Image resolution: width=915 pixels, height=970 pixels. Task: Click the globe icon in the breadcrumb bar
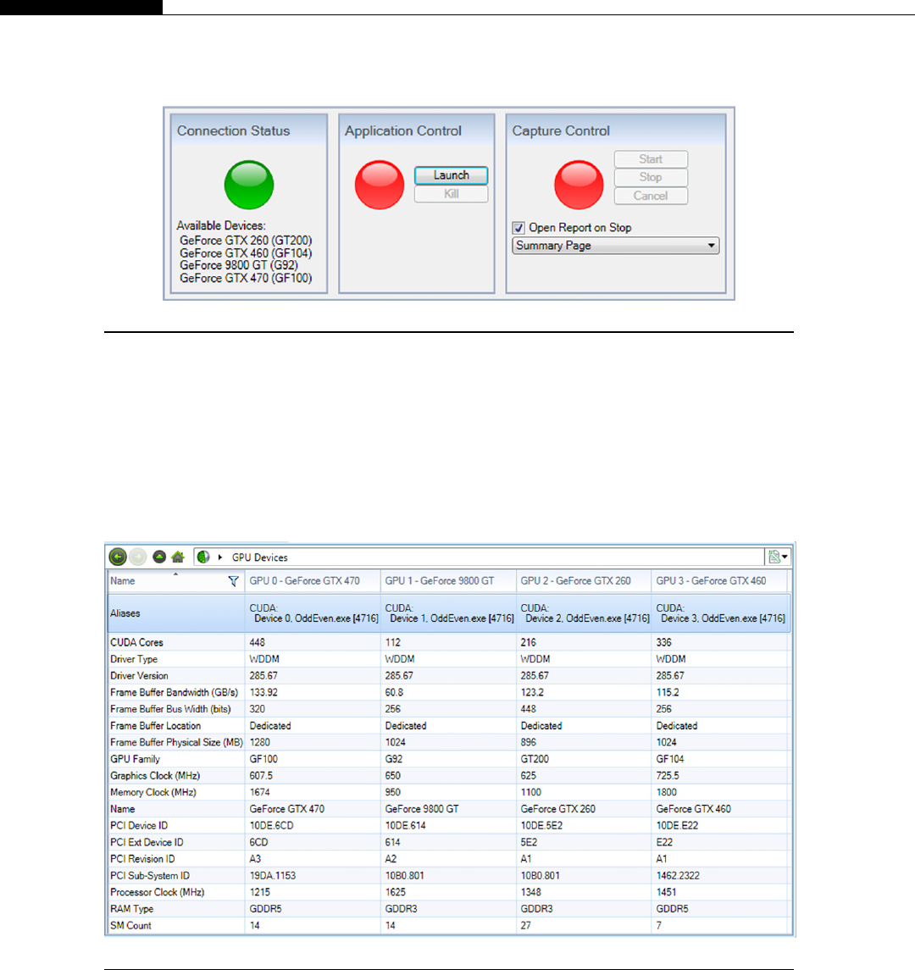(203, 557)
